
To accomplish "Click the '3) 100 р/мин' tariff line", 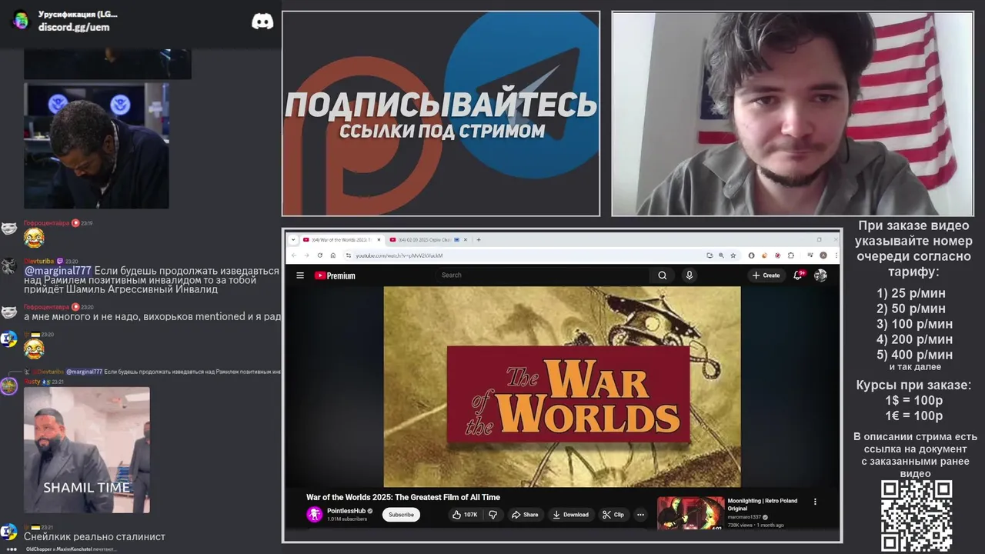I will click(914, 324).
